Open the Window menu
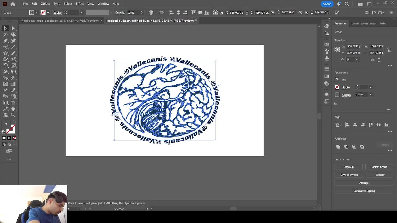This screenshot has height=223, width=397. (x=103, y=4)
